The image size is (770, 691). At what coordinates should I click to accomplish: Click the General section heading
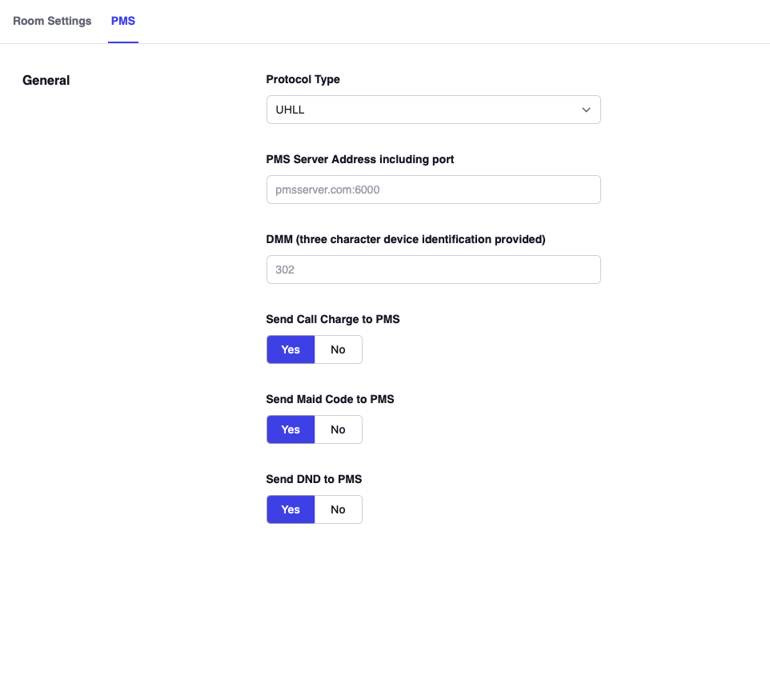(46, 80)
